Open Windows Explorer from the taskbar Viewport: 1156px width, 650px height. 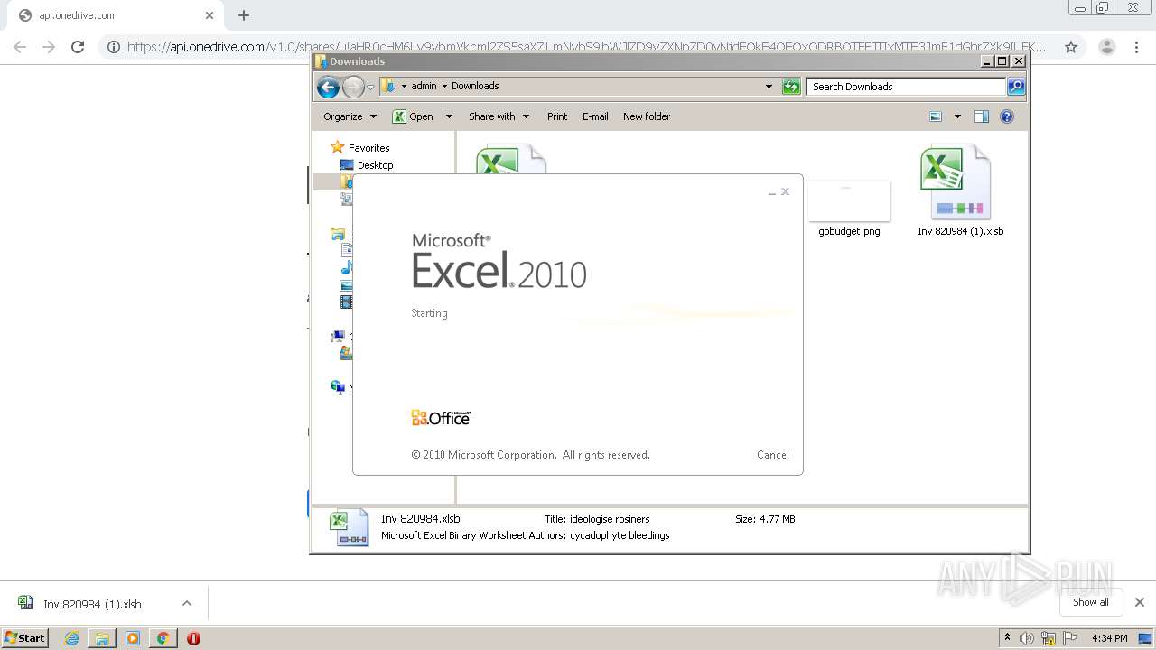[x=102, y=638]
